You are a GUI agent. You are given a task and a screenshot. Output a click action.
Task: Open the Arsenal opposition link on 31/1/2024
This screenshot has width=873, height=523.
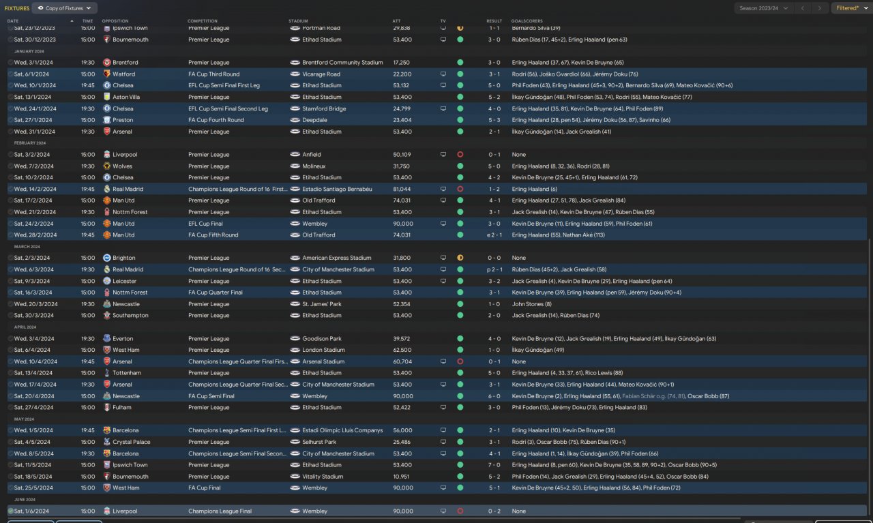[x=123, y=132]
